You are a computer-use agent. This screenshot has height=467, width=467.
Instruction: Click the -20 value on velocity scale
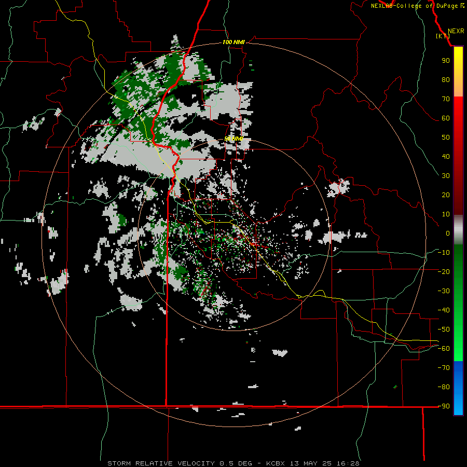click(x=444, y=271)
